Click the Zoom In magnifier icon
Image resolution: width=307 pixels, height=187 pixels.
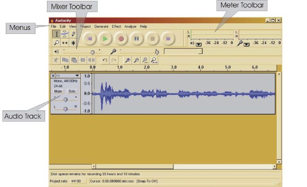coord(127,60)
